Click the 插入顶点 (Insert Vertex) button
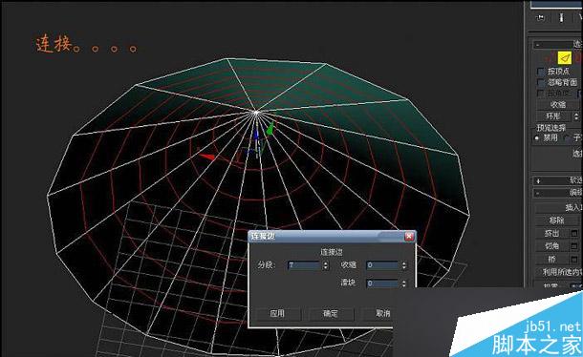Image resolution: width=583 pixels, height=357 pixels. coord(559,207)
